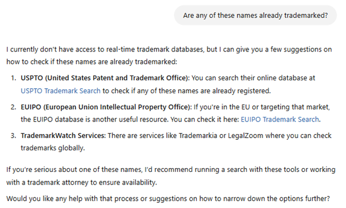Click the closing question about narrowing options
Image resolution: width=346 pixels, height=208 pixels.
(x=168, y=199)
